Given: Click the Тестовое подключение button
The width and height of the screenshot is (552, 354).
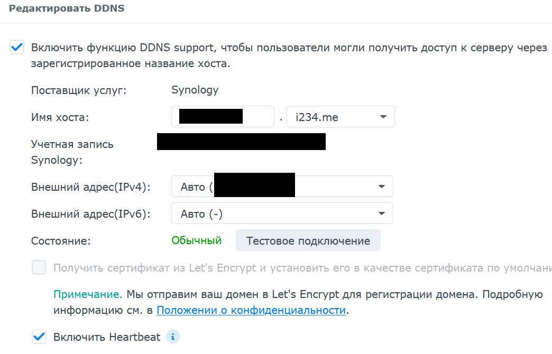Looking at the screenshot, I should pos(308,240).
